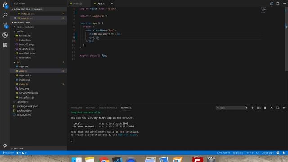Select App.js in src folder tree
288x162 pixels.
click(38, 71)
